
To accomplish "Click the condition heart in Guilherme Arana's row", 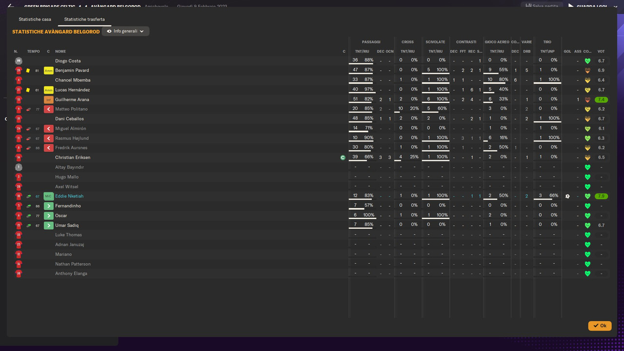I will pos(587,100).
